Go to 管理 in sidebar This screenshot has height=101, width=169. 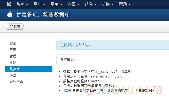(x=13, y=56)
